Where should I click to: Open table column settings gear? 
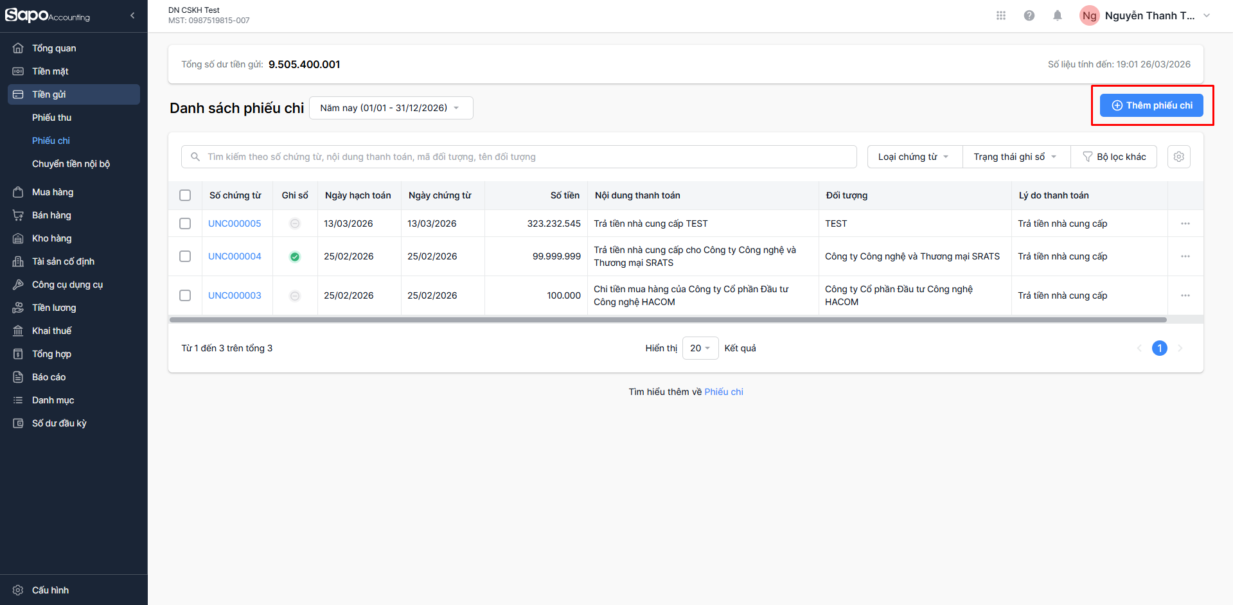tap(1178, 157)
